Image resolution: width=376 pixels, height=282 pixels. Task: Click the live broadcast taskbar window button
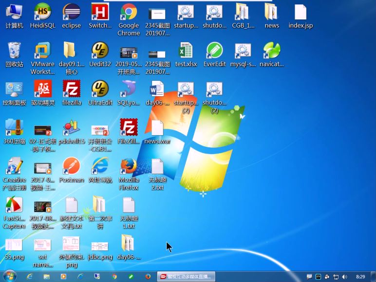tap(186, 276)
